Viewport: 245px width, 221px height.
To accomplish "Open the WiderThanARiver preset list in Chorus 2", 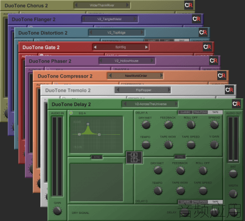I will [102, 5].
